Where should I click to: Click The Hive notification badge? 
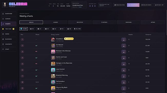click(13, 29)
